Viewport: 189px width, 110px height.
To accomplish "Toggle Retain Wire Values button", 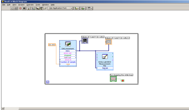I will click(33, 8).
